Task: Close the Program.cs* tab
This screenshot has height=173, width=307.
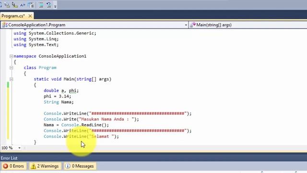Action: pos(30,16)
